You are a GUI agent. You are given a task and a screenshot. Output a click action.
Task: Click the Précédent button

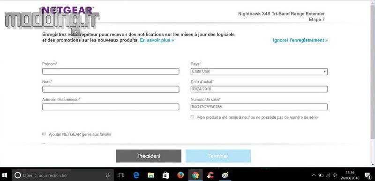click(149, 156)
